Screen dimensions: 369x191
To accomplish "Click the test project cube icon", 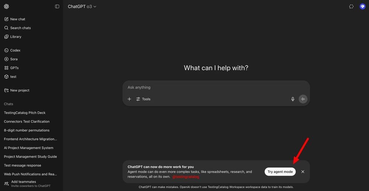I will pos(6,77).
